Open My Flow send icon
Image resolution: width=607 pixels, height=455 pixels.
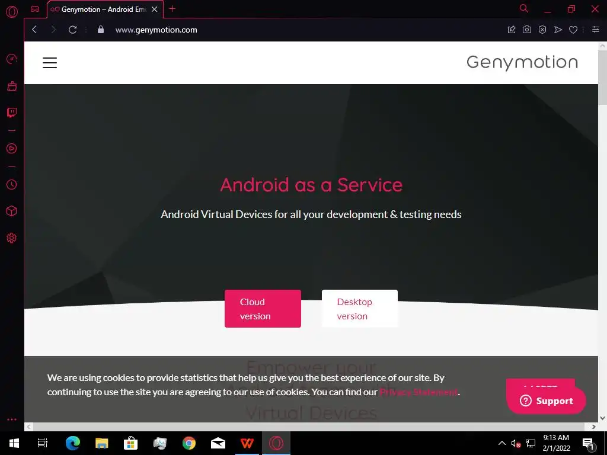pos(558,30)
